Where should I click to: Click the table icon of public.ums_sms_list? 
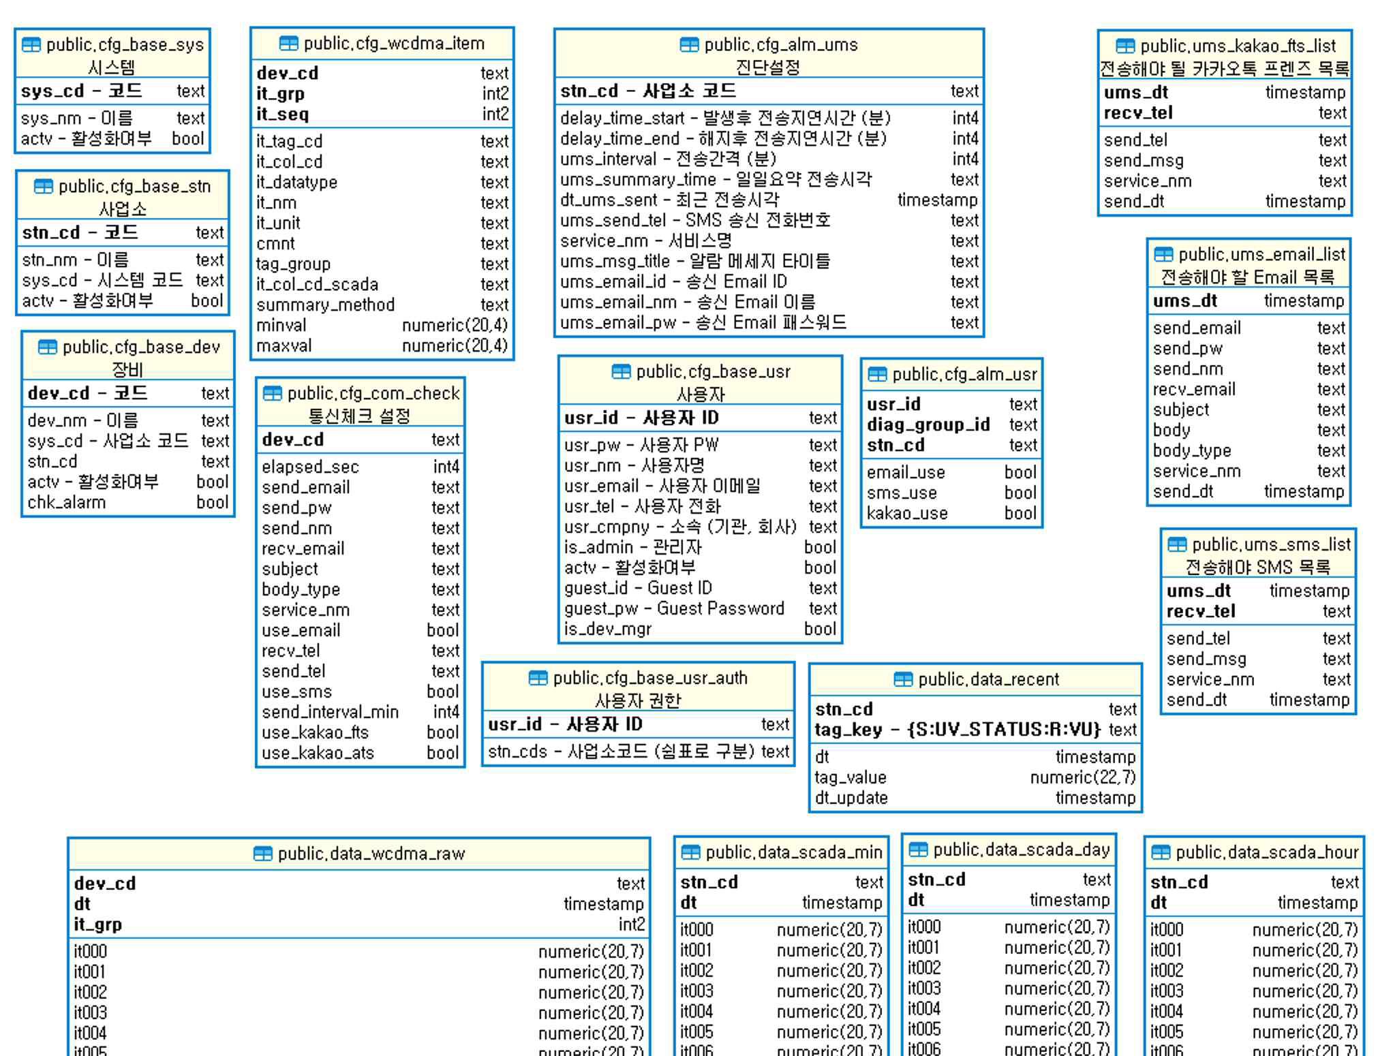pos(1178,545)
